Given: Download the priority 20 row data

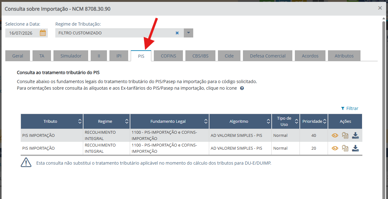Looking at the screenshot, I should tap(355, 148).
